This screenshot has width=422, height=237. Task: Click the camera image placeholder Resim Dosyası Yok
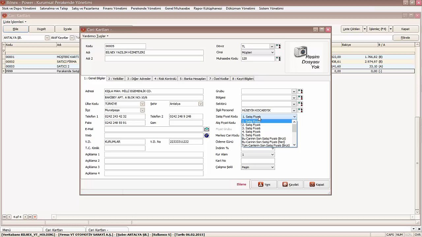coord(307,57)
